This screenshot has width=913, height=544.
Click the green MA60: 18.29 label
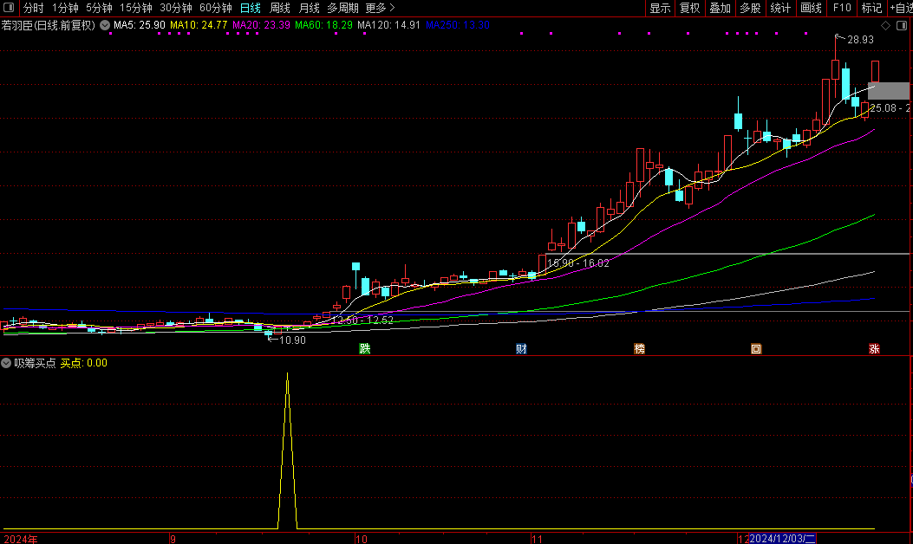click(x=323, y=25)
